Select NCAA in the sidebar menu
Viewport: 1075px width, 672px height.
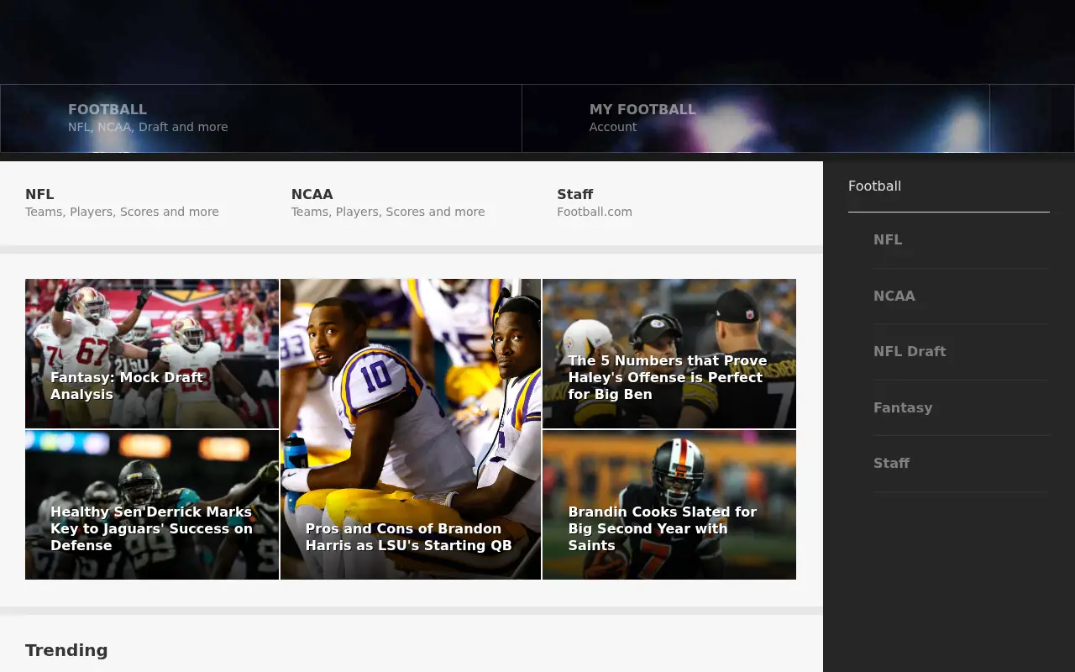pyautogui.click(x=961, y=297)
